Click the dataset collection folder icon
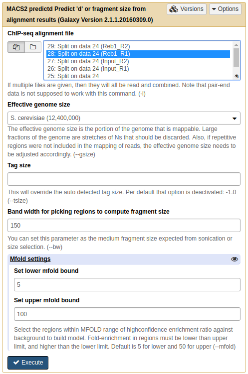This screenshot has width=248, height=374. click(33, 47)
